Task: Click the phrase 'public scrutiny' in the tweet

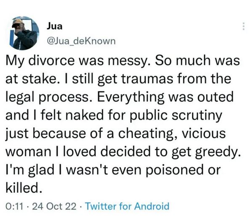Action: point(176,116)
